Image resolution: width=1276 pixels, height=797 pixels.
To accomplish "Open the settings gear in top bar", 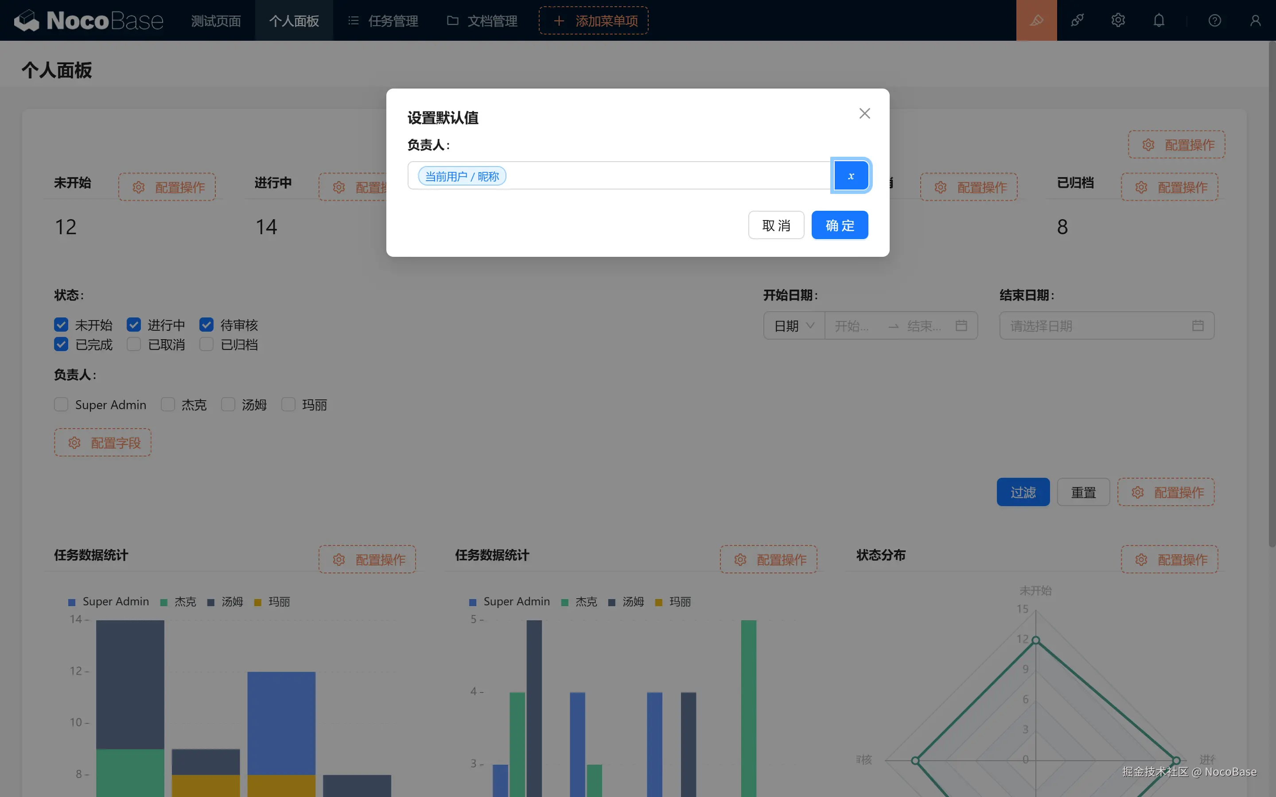I will click(1118, 20).
